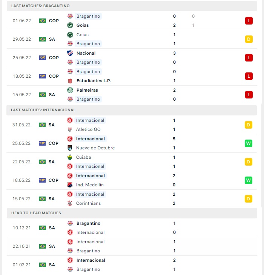Click the Palmeiras club crest icon
The height and width of the screenshot is (275, 264).
(70, 90)
